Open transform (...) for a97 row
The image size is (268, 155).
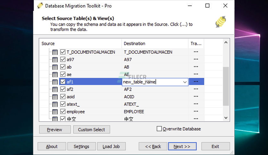click(196, 59)
